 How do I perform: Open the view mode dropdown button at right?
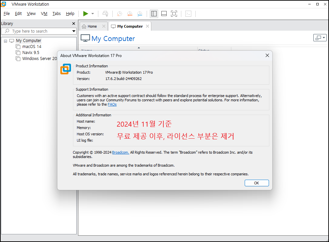pyautogui.click(x=320, y=38)
